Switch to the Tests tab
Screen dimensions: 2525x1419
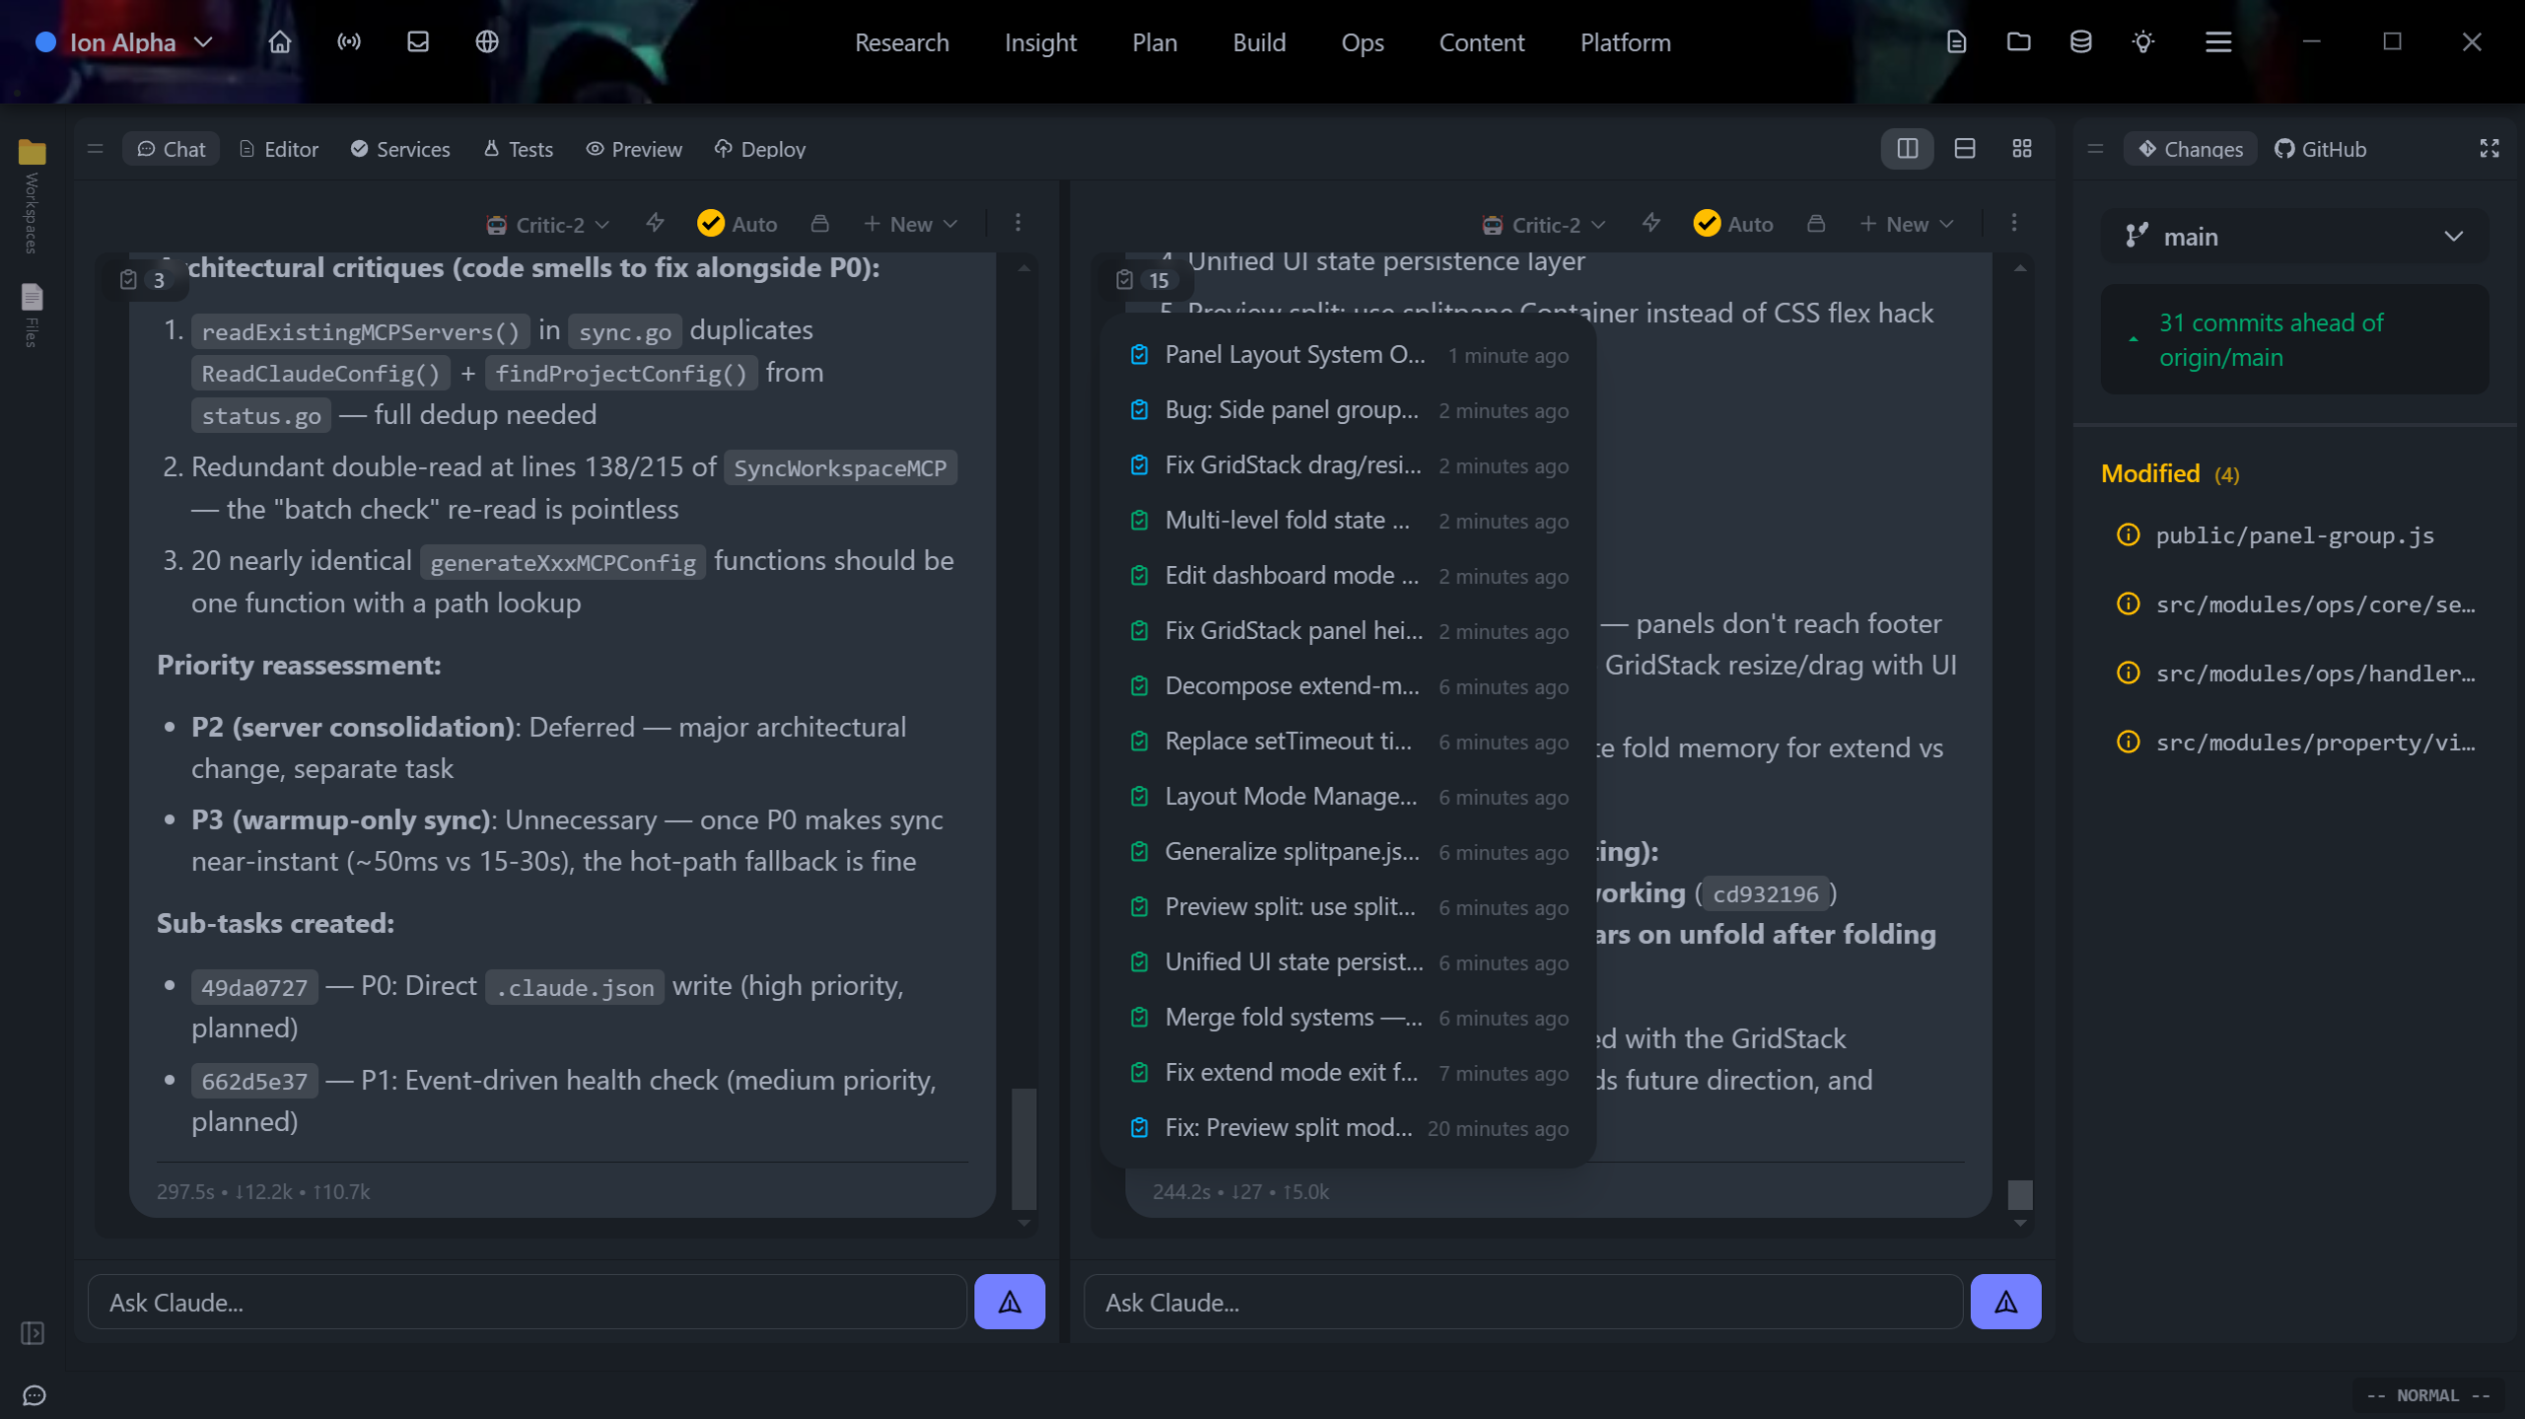coord(518,149)
